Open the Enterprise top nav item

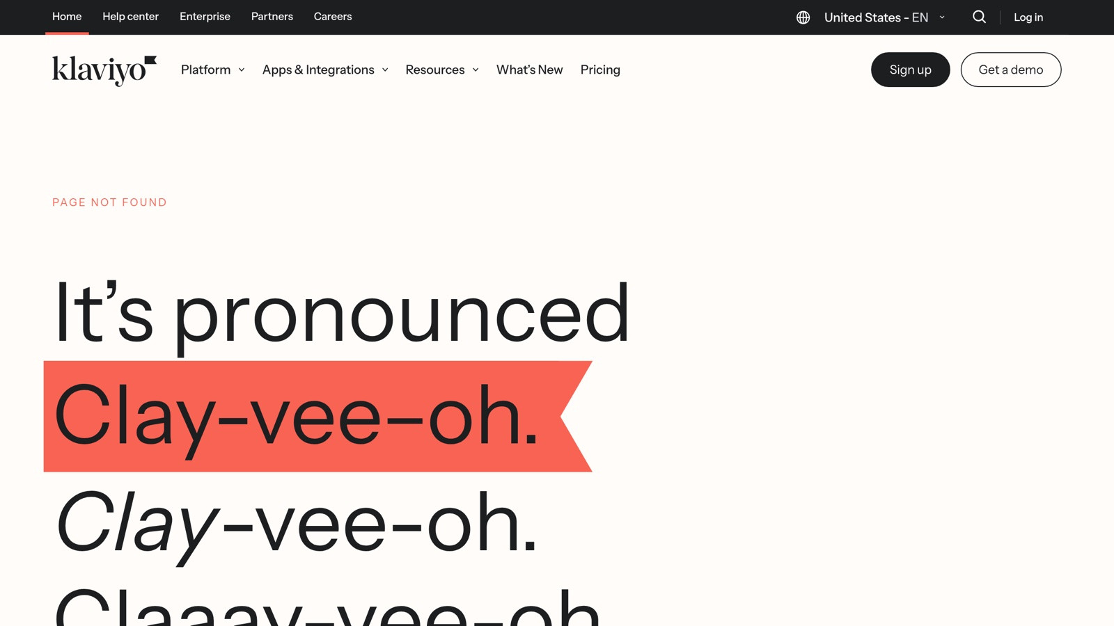[205, 17]
